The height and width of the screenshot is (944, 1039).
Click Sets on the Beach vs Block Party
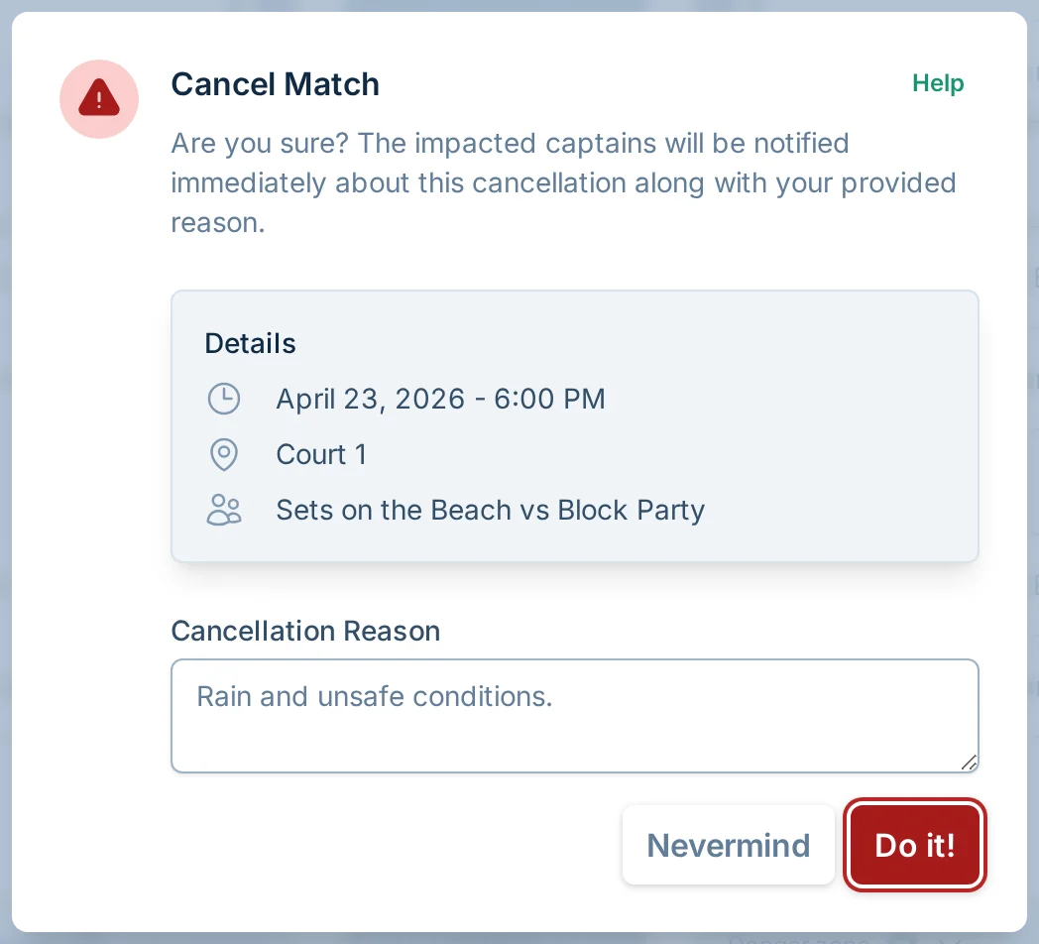tap(491, 510)
